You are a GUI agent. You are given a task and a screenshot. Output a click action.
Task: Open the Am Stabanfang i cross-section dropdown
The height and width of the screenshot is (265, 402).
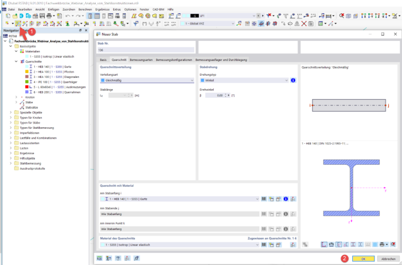coord(179,199)
